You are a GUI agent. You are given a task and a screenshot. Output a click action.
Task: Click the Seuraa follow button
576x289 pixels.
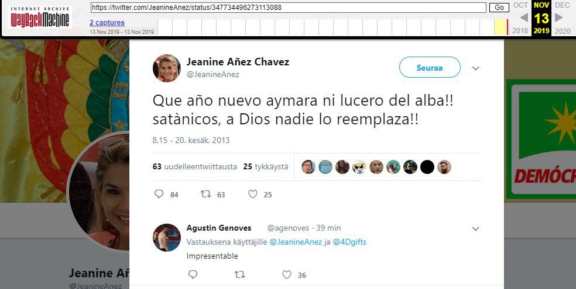pos(430,67)
